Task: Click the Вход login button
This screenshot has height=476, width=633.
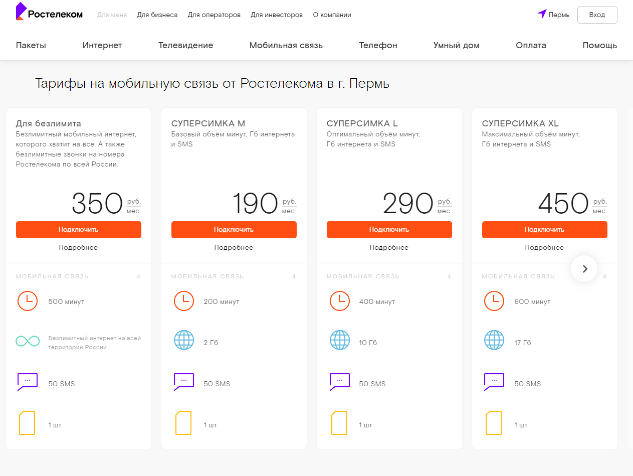Action: pyautogui.click(x=597, y=15)
